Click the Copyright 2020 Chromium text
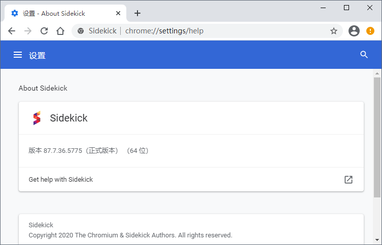This screenshot has width=382, height=245. pos(130,235)
